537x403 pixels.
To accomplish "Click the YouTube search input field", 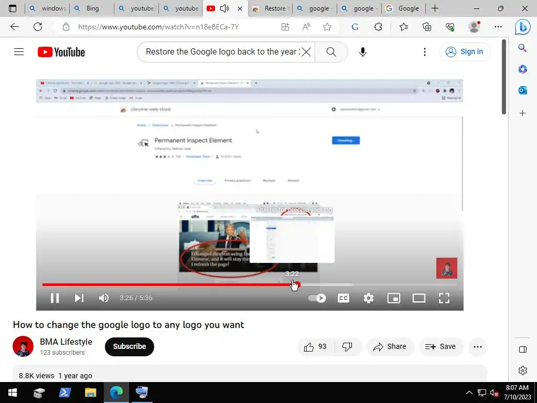I will coord(222,52).
